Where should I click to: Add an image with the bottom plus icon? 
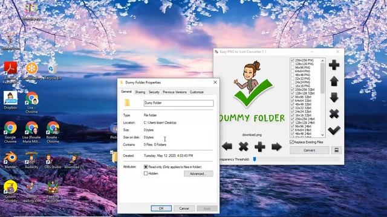click(260, 146)
